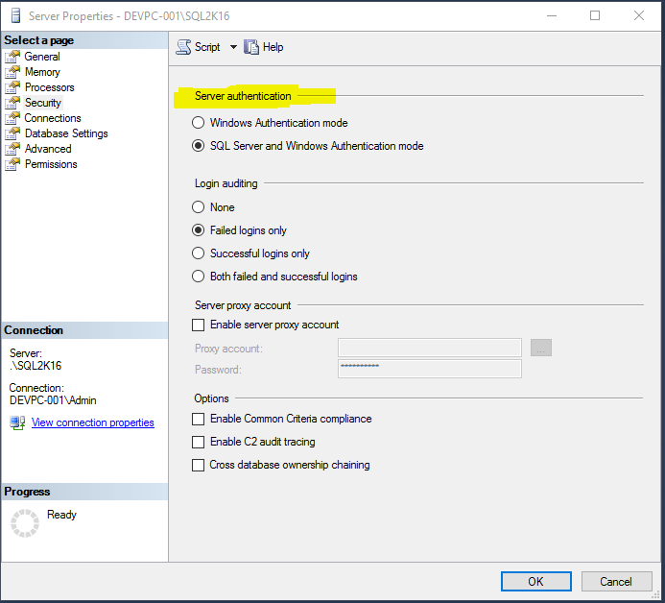Click the Help book icon
Screen dimensions: 665x603
(x=251, y=47)
